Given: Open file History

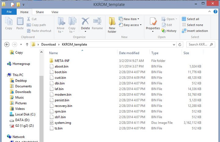Looking at the screenshot, I should [x=169, y=31].
